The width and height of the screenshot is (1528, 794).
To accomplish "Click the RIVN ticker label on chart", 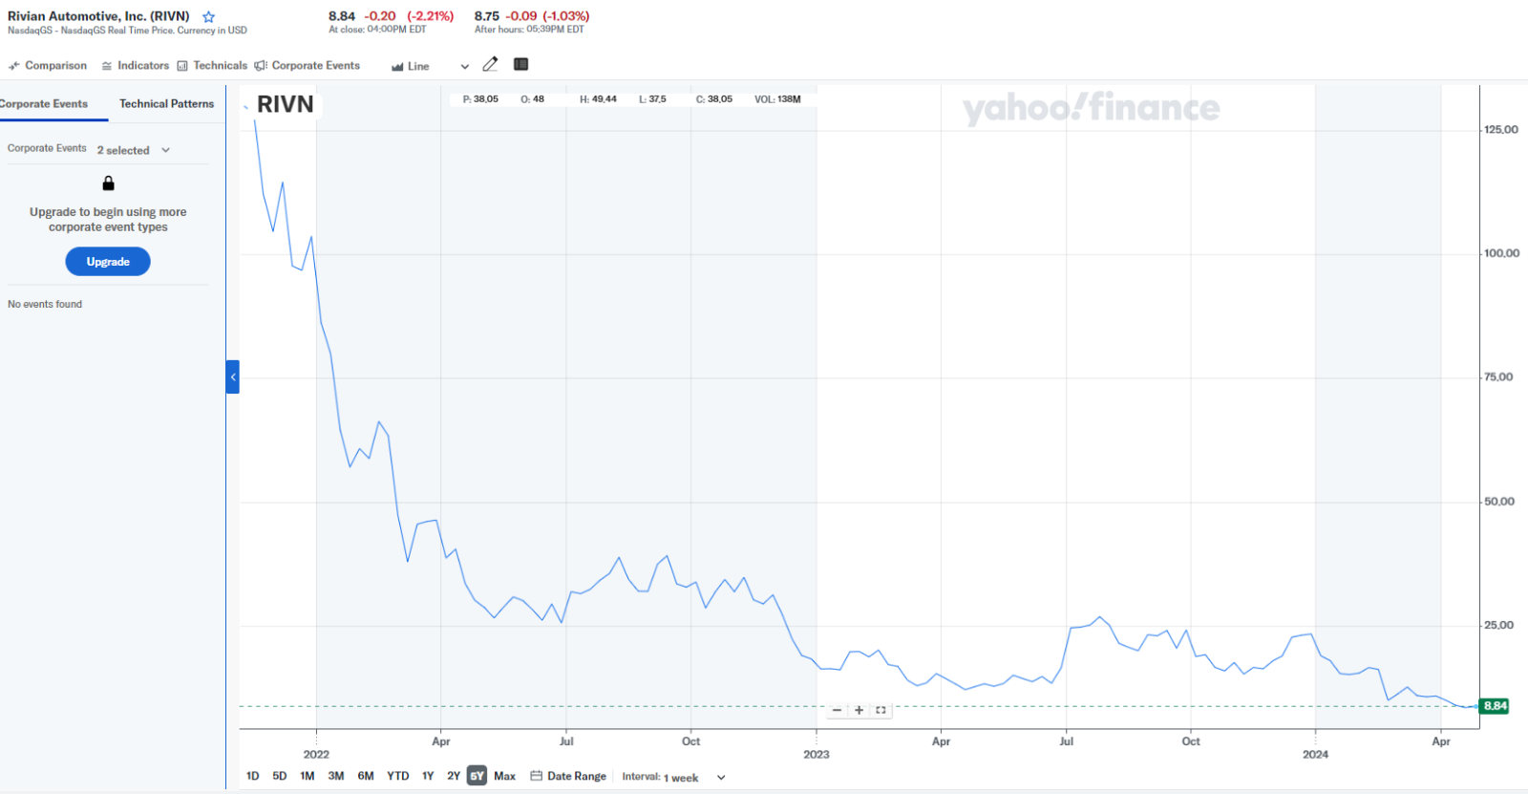I will coord(286,104).
